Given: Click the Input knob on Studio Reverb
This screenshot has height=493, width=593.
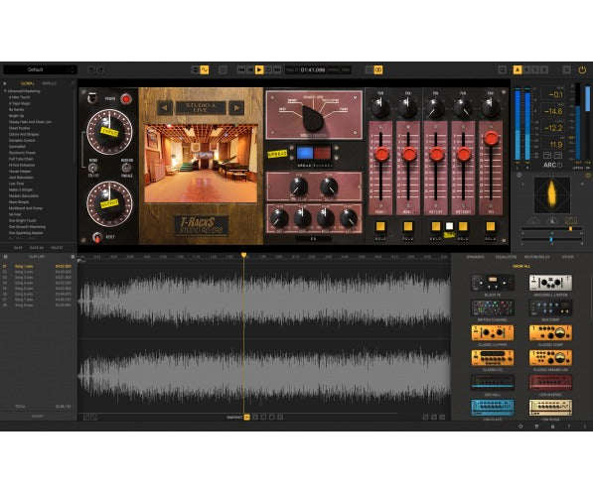Looking at the screenshot, I should tap(109, 132).
